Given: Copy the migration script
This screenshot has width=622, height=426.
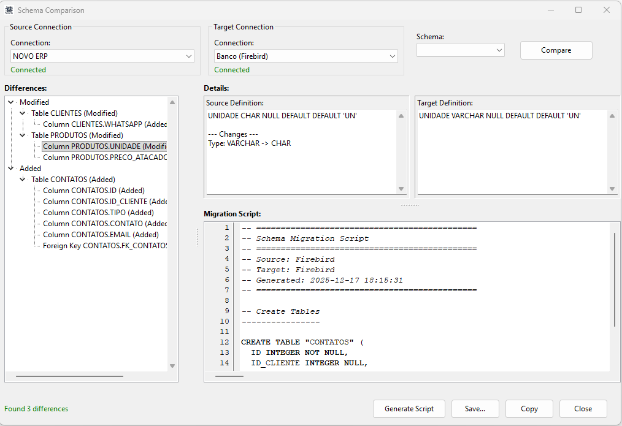Looking at the screenshot, I should (529, 409).
